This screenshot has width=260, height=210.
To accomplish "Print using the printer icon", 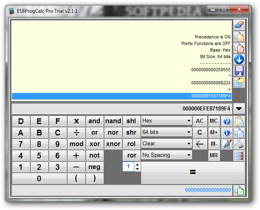I will (x=239, y=144).
